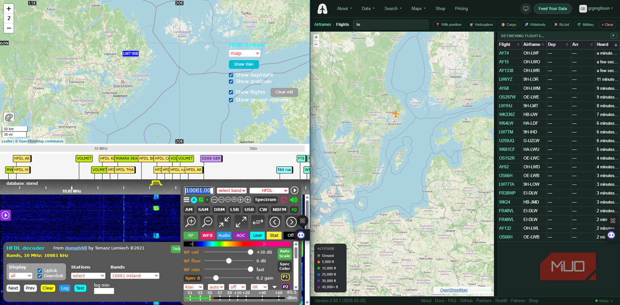The height and width of the screenshot is (305, 620).
Task: Open the About menu on Airframes
Action: [344, 9]
